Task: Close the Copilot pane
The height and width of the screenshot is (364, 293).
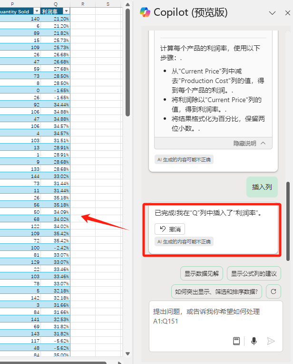Action: click(286, 13)
